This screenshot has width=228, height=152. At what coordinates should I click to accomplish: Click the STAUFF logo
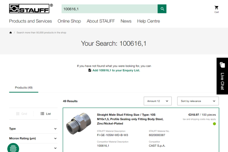tap(31, 9)
